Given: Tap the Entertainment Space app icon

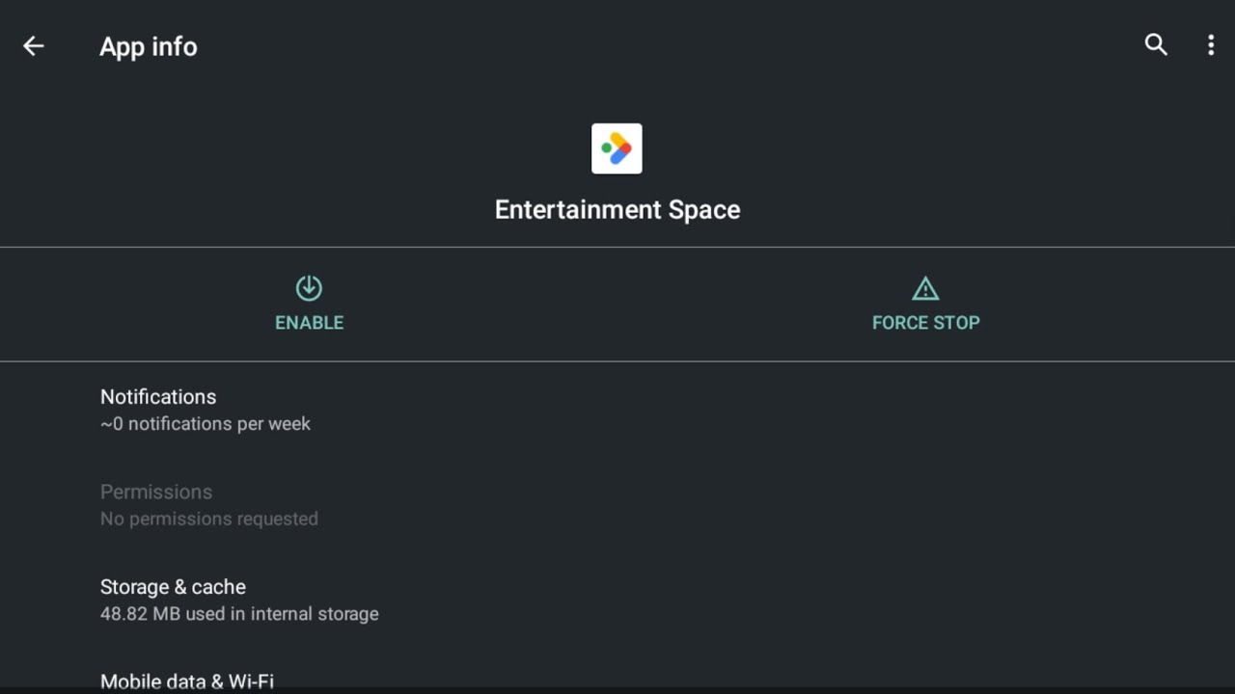Looking at the screenshot, I should pyautogui.click(x=617, y=148).
